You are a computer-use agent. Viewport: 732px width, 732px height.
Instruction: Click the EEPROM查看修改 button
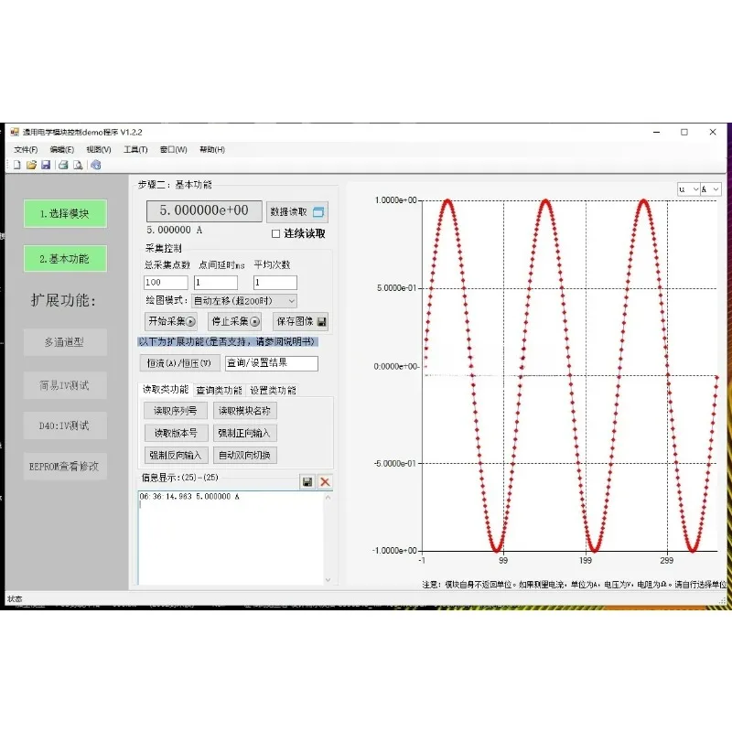pos(65,467)
